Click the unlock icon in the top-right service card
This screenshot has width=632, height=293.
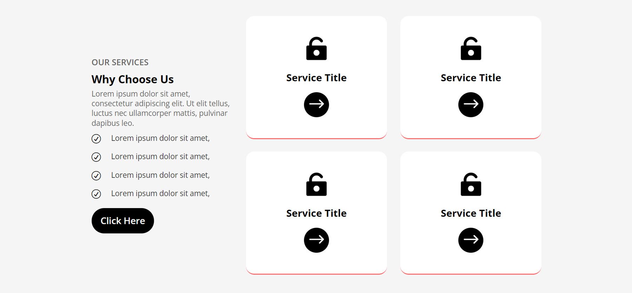471,49
